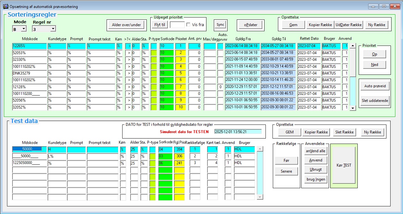Click Gem in the Sorteringsregler section
This screenshot has width=403, height=214.
[293, 25]
